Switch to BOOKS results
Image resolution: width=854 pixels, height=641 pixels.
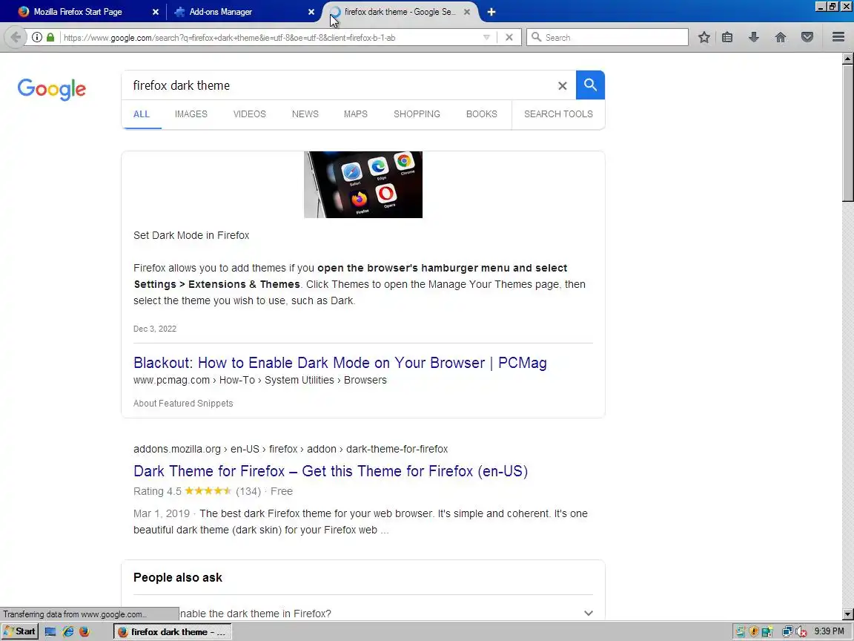pos(481,114)
